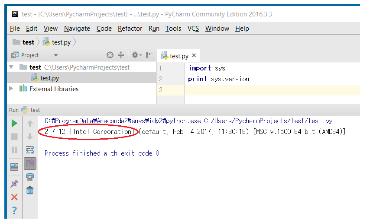Image resolution: width=370 pixels, height=223 pixels.
Task: Clear console with trash can icon
Action: point(30,190)
